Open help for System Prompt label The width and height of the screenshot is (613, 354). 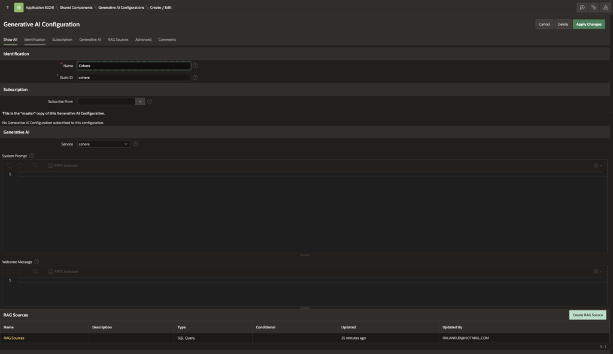[x=32, y=156]
